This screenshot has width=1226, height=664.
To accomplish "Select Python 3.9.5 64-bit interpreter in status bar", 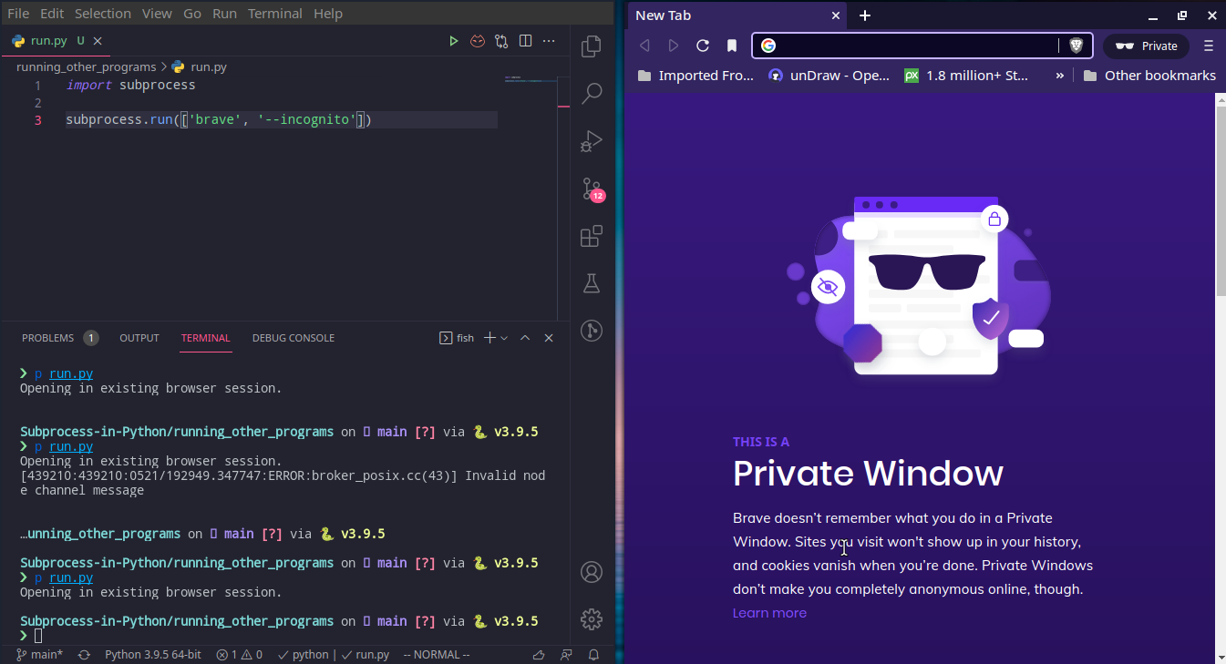I will pyautogui.click(x=152, y=654).
